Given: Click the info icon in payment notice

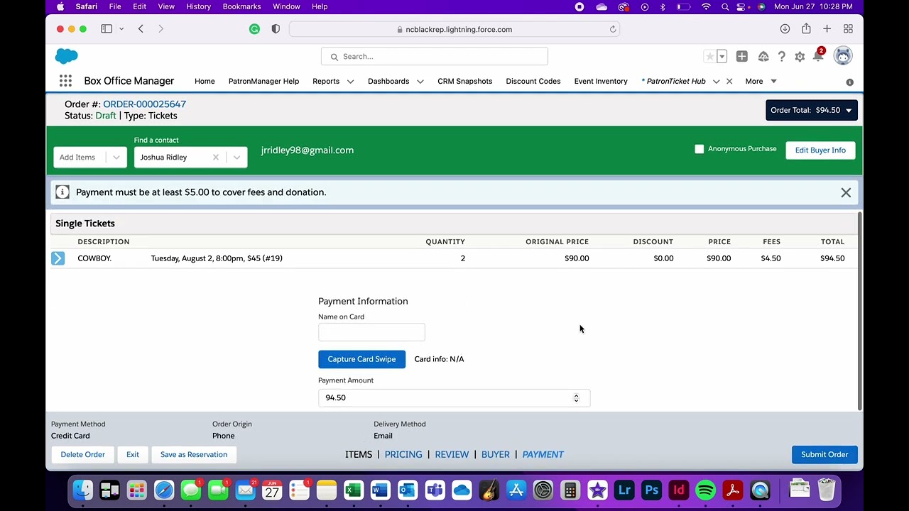Looking at the screenshot, I should [62, 192].
